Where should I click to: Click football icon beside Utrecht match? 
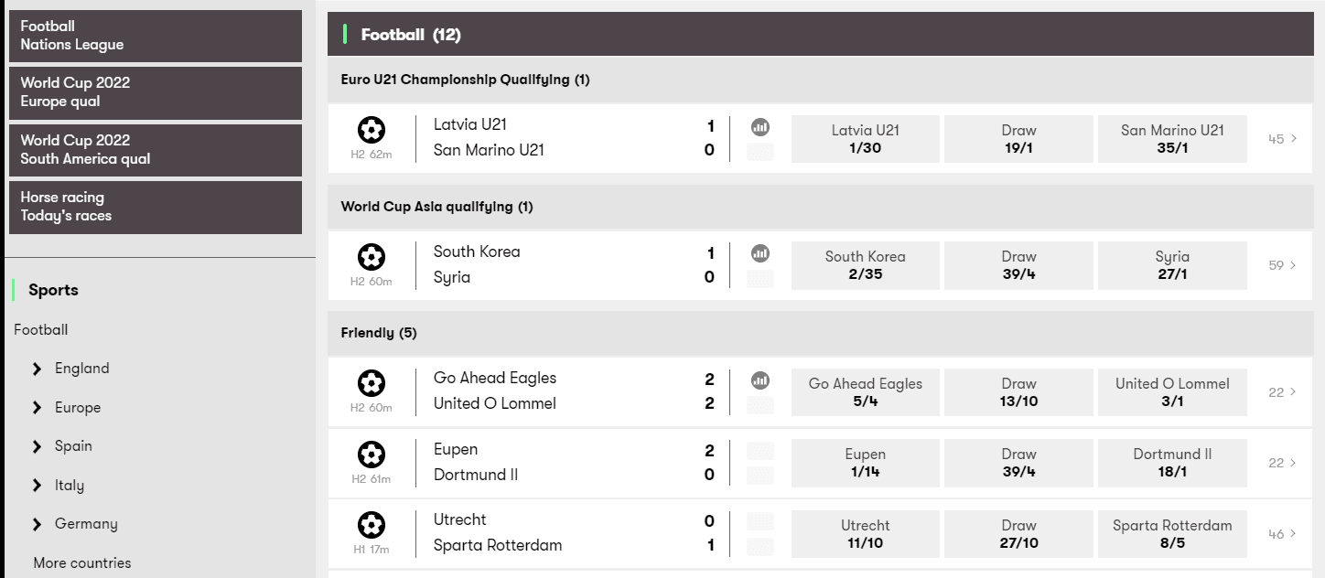(x=372, y=525)
